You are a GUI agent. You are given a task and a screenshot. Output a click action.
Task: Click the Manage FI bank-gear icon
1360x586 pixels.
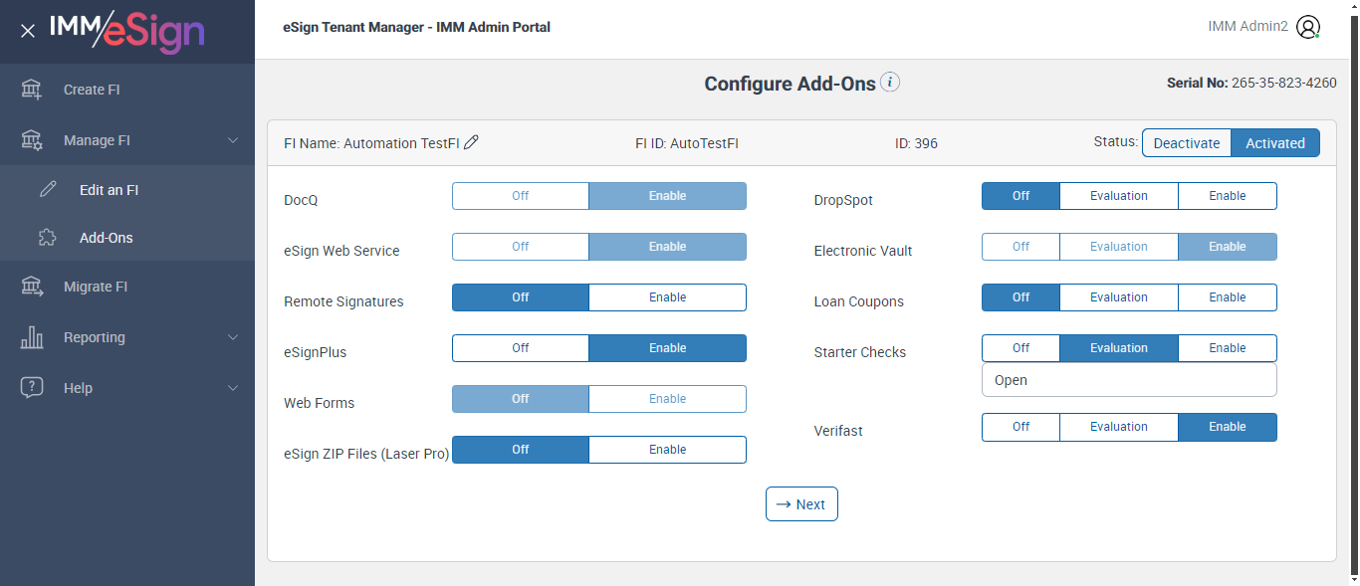(x=32, y=140)
